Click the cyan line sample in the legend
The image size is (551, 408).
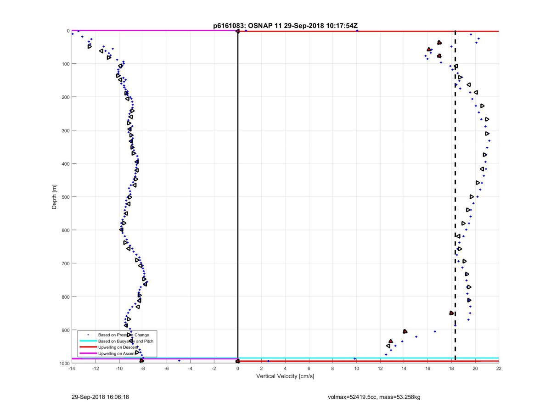click(88, 341)
